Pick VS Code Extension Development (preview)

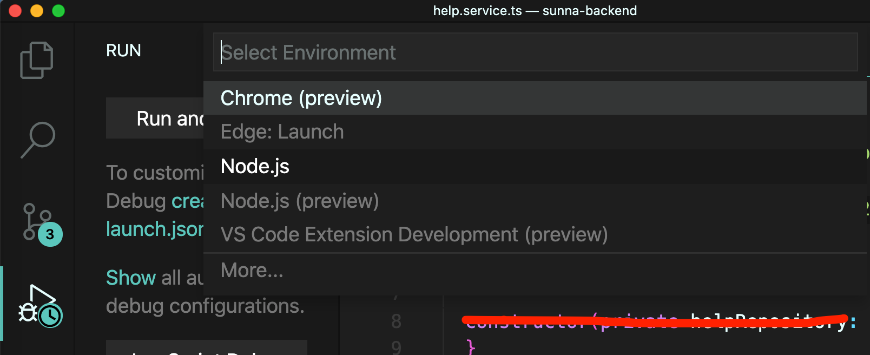535,235
